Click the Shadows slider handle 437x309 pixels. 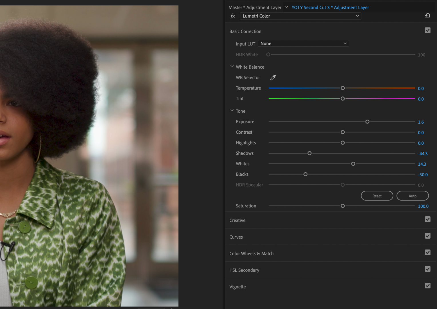pos(309,153)
